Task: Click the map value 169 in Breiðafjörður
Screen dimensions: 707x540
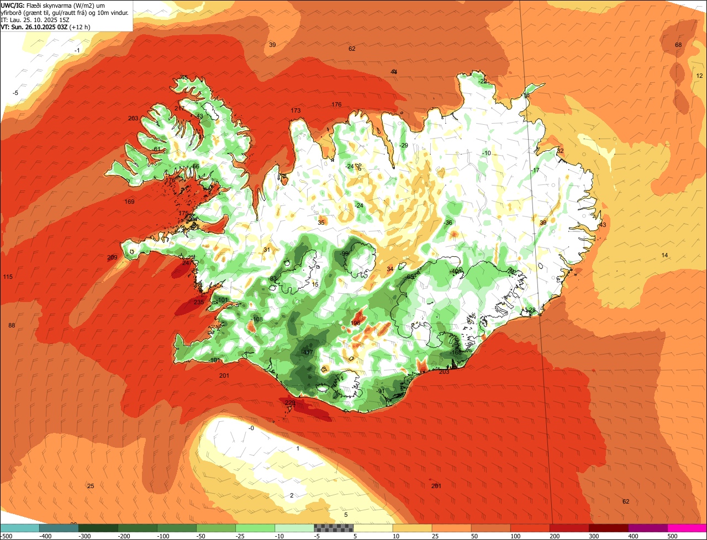Action: click(x=129, y=202)
